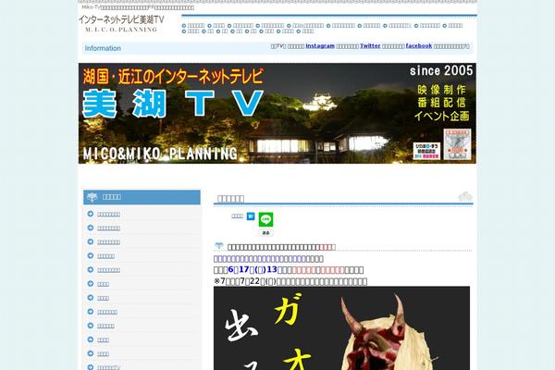Open the facebook link in the Information bar
555x370 pixels.
pos(419,46)
